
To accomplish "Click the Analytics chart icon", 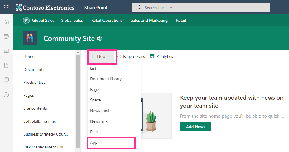I will coord(152,56).
